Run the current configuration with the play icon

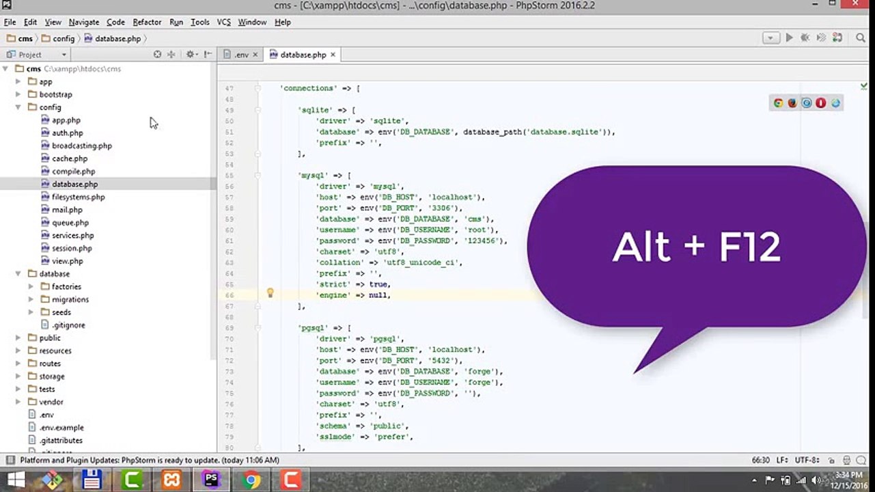pyautogui.click(x=789, y=38)
